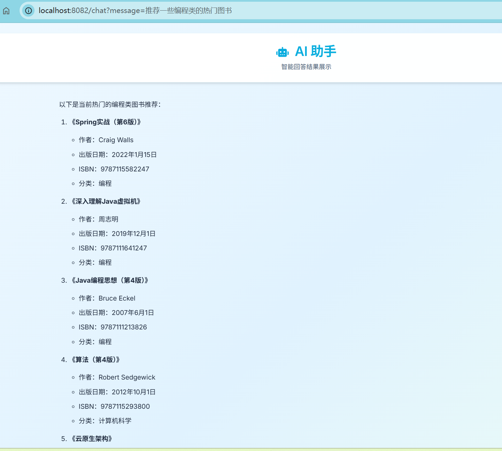The width and height of the screenshot is (502, 451).
Task: Click 分类：计算机科学 line
Action: point(105,421)
